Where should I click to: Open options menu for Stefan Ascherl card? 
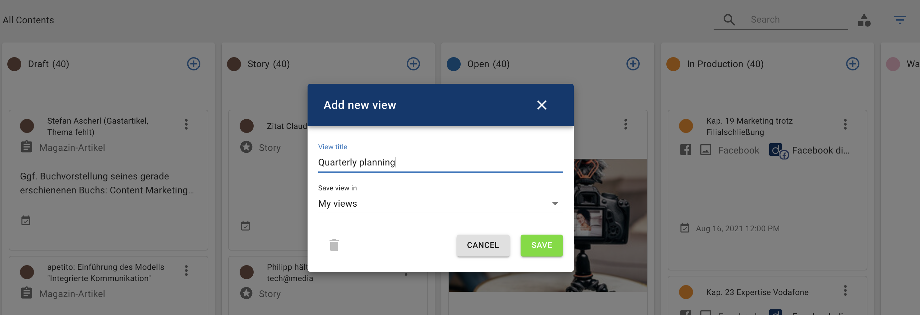tap(186, 124)
